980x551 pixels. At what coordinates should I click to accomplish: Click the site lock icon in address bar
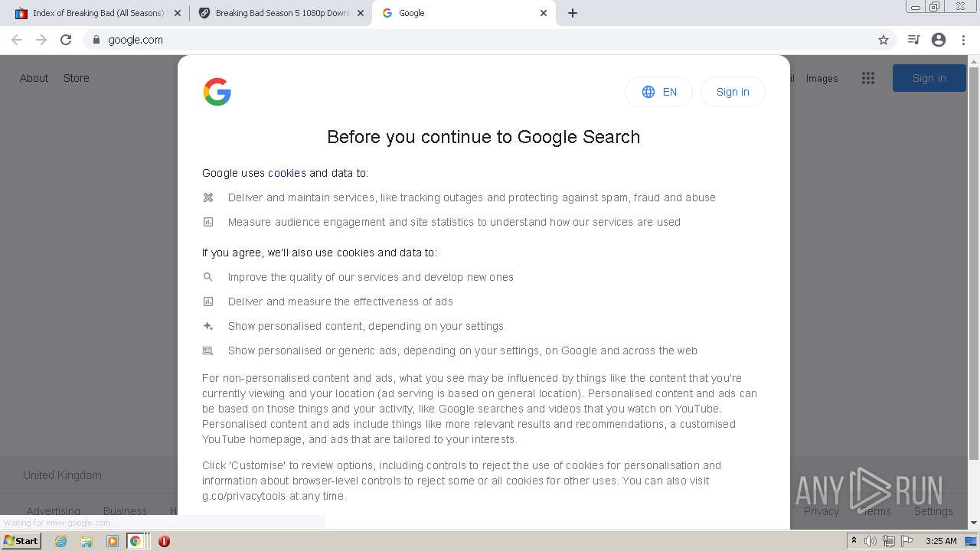pos(96,40)
